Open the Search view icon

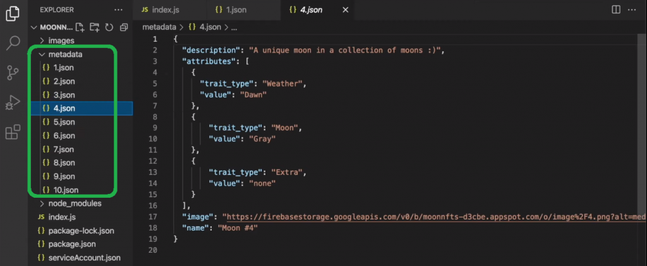(x=13, y=42)
